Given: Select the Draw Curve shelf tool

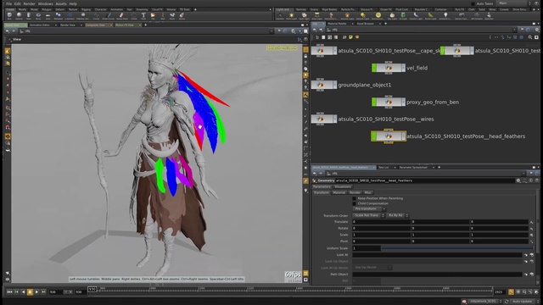Looking at the screenshot, I should pyautogui.click(x=109, y=15).
